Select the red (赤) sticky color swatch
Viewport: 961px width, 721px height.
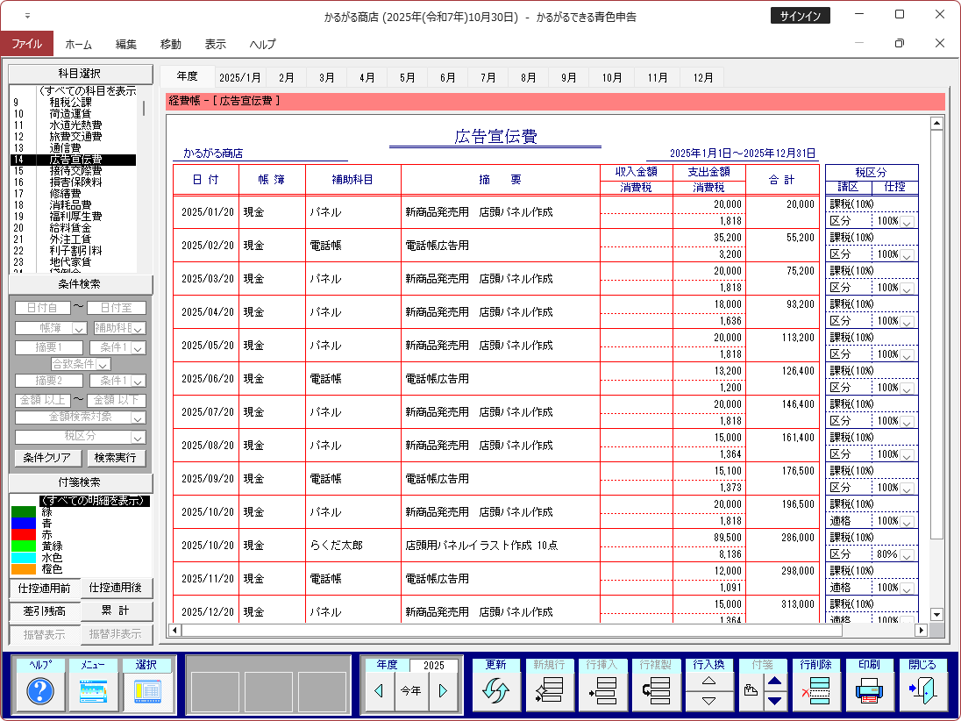tap(23, 534)
